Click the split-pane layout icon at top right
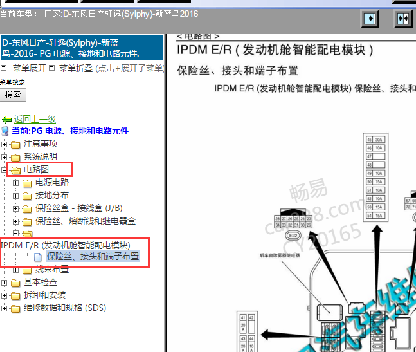Screen dimensions: 416x352 [403, 19]
